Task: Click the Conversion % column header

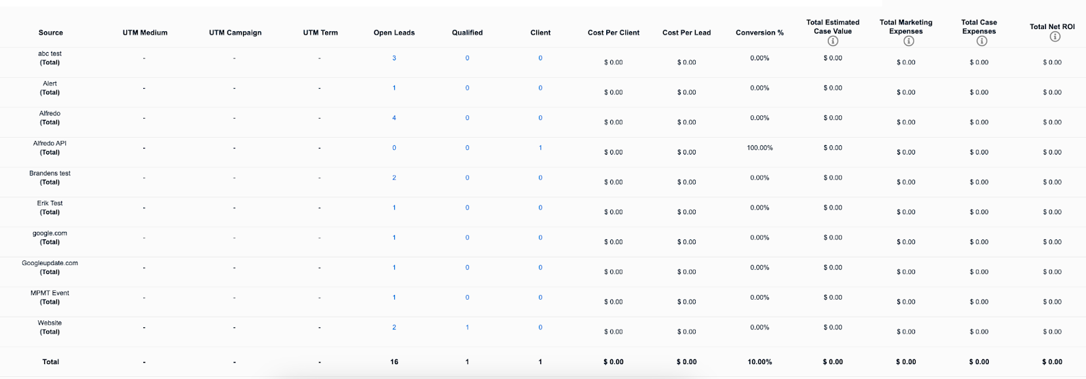Action: (x=760, y=33)
